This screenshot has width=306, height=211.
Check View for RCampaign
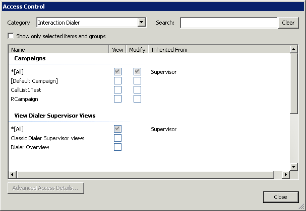(x=117, y=99)
